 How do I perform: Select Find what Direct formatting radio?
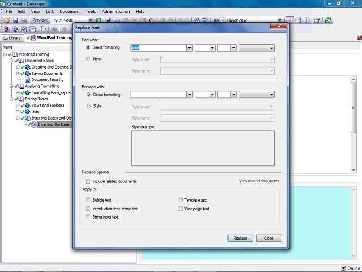coord(88,48)
